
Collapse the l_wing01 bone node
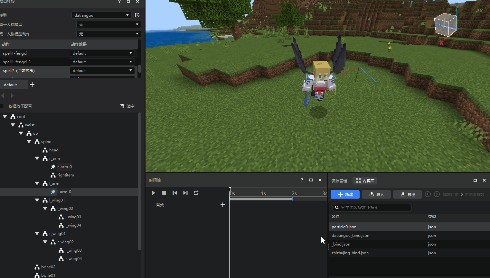point(37,200)
